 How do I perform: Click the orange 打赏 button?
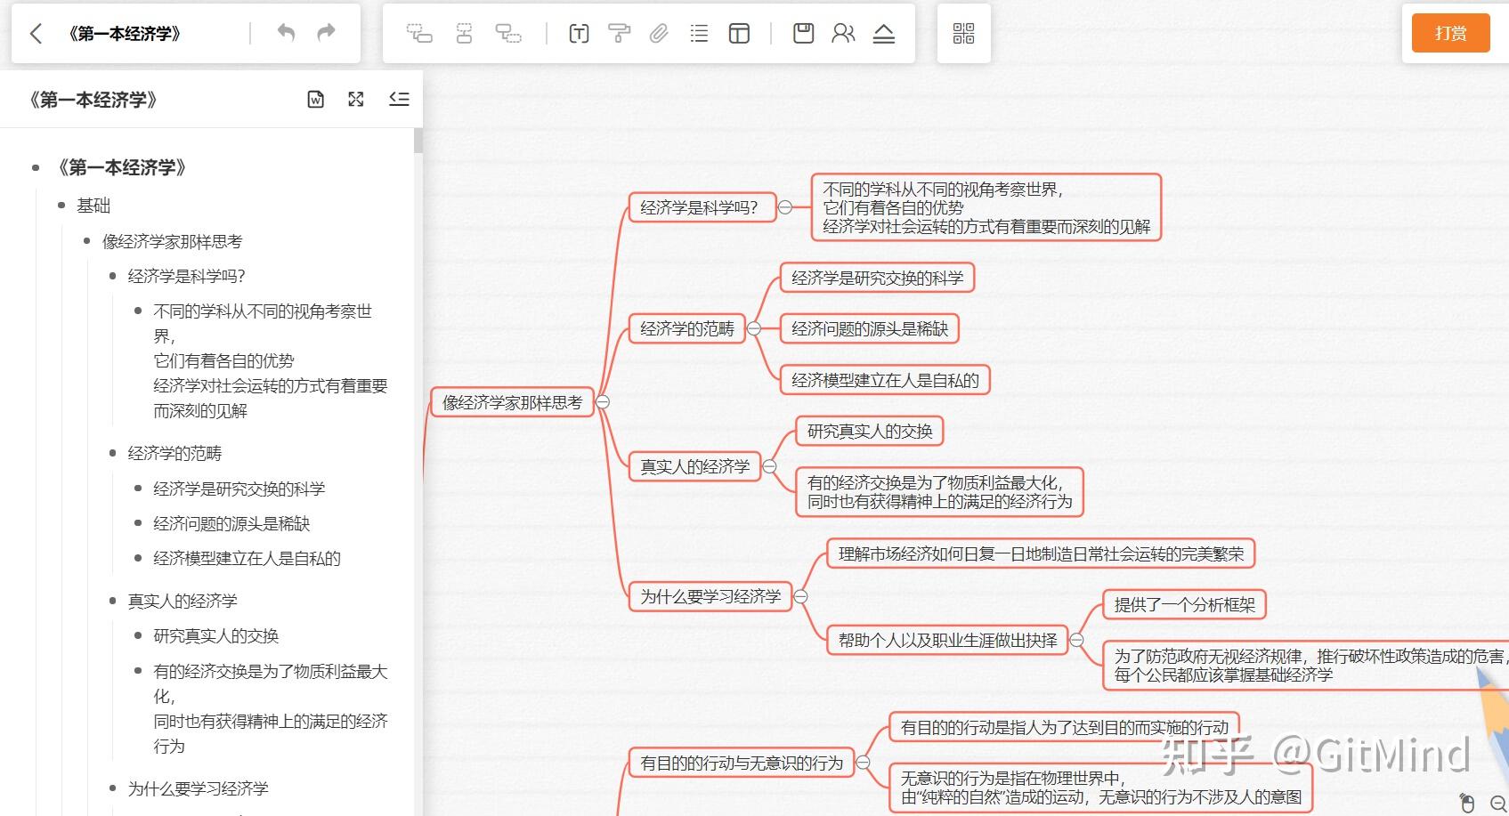[x=1450, y=34]
